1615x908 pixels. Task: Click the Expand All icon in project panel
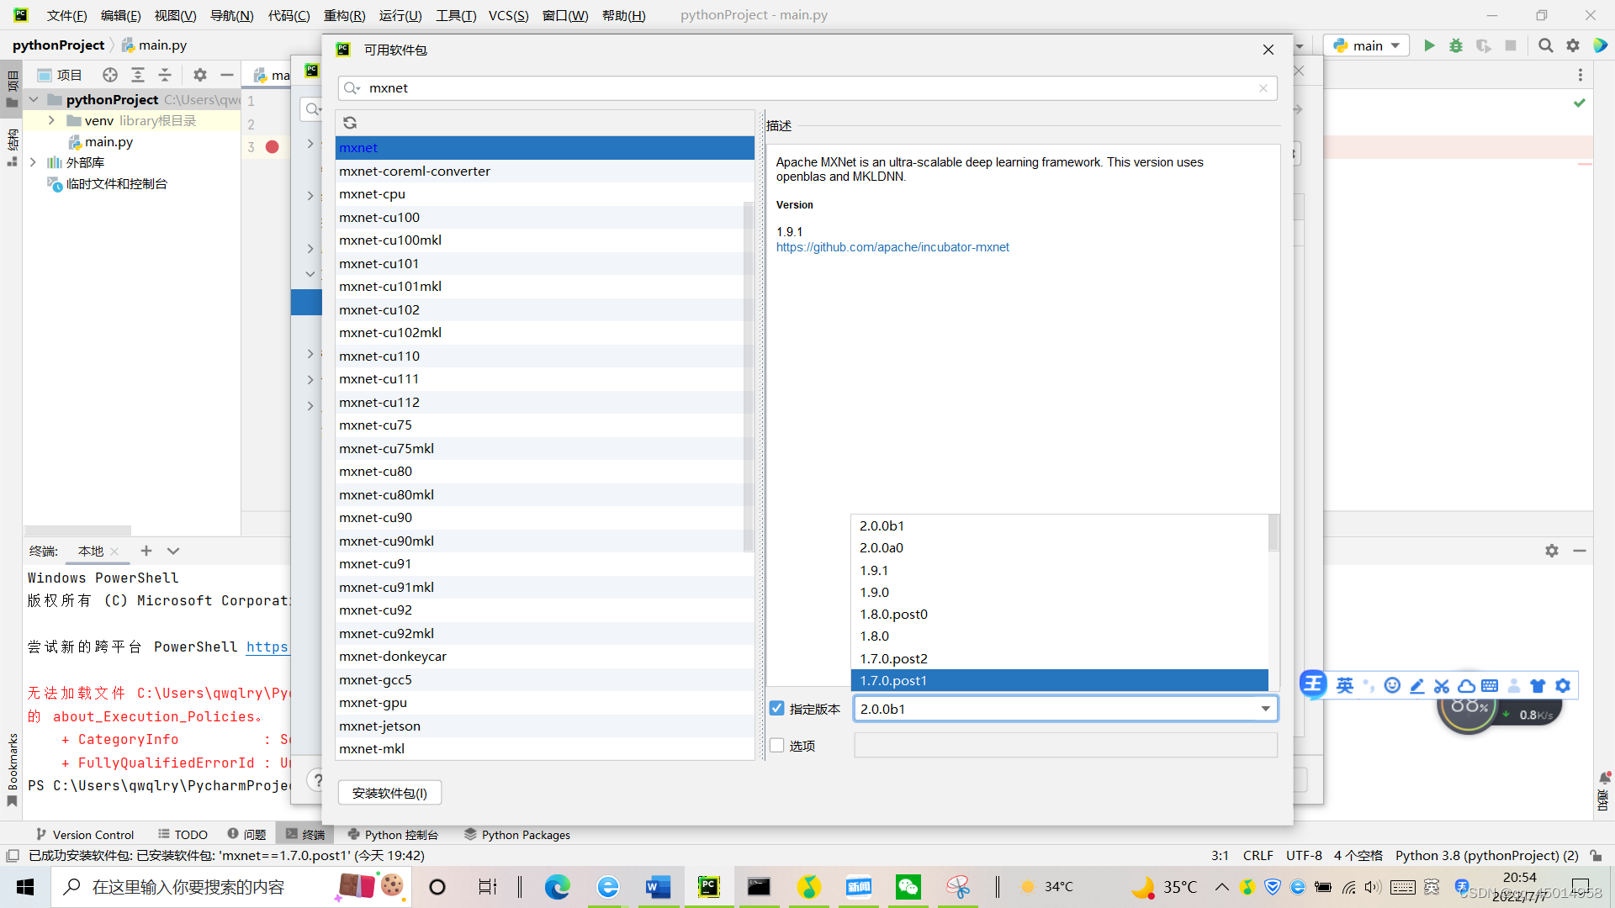138,75
